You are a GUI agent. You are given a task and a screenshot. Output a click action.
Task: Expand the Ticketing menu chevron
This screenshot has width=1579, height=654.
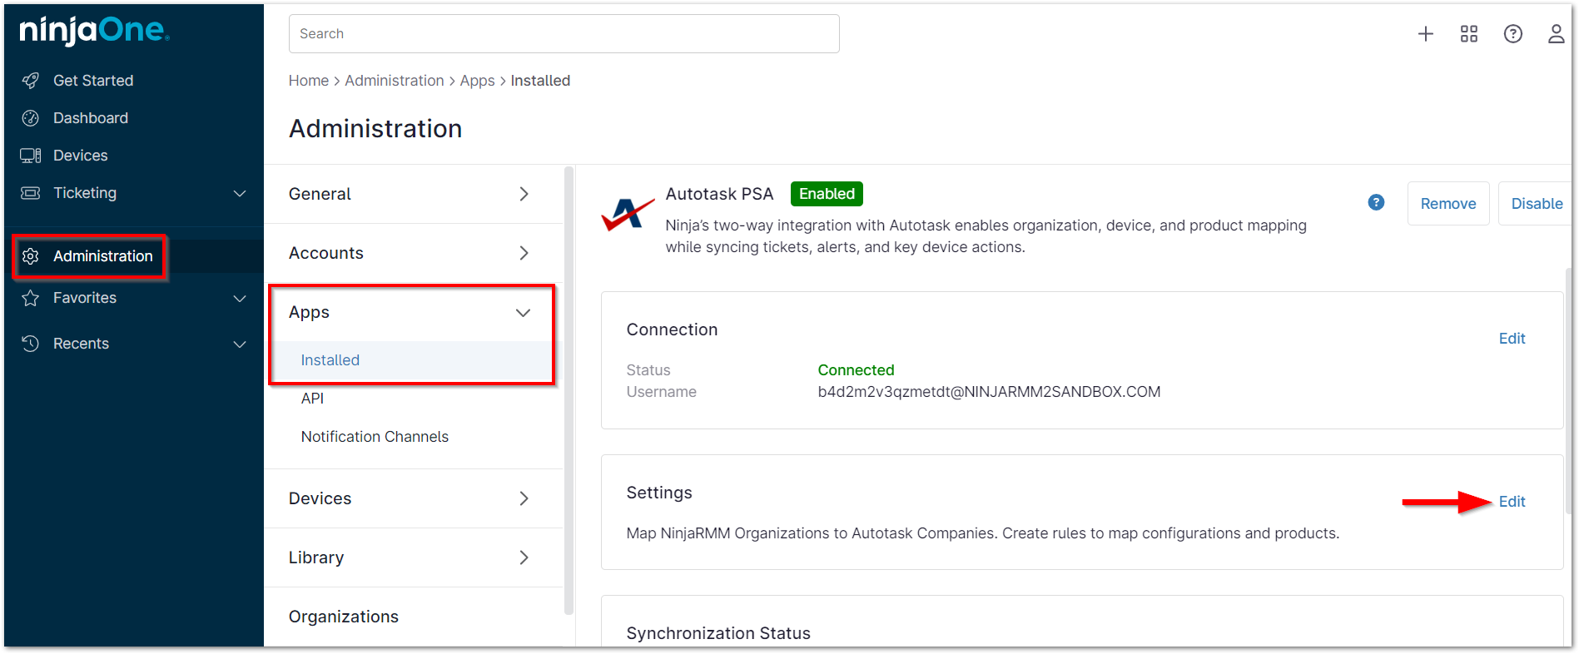(240, 194)
